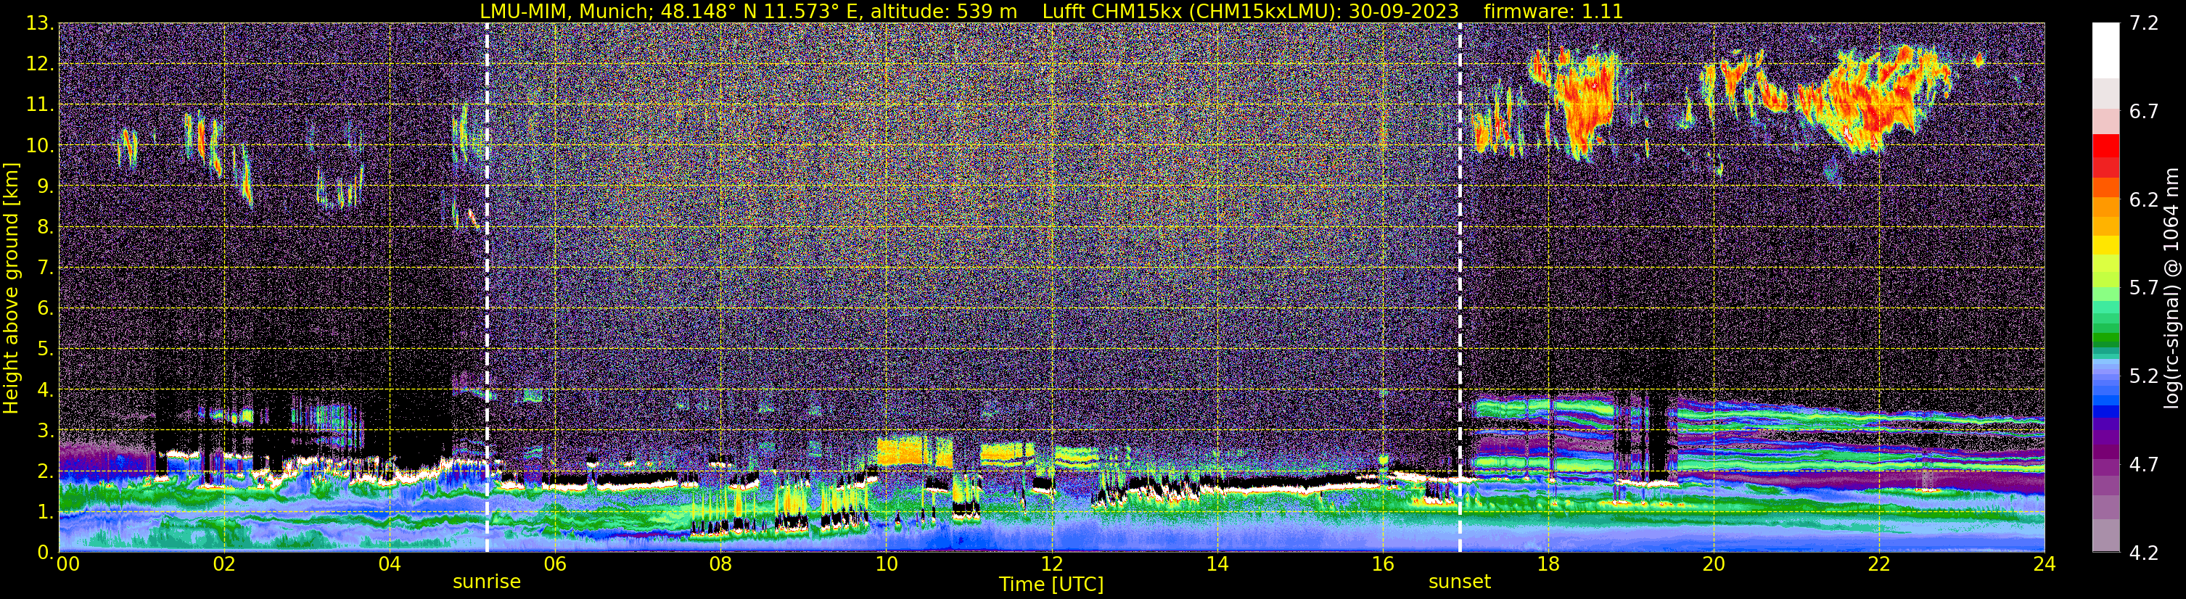Click the time tick label '20'
Image resolution: width=2186 pixels, height=599 pixels.
click(x=1714, y=565)
